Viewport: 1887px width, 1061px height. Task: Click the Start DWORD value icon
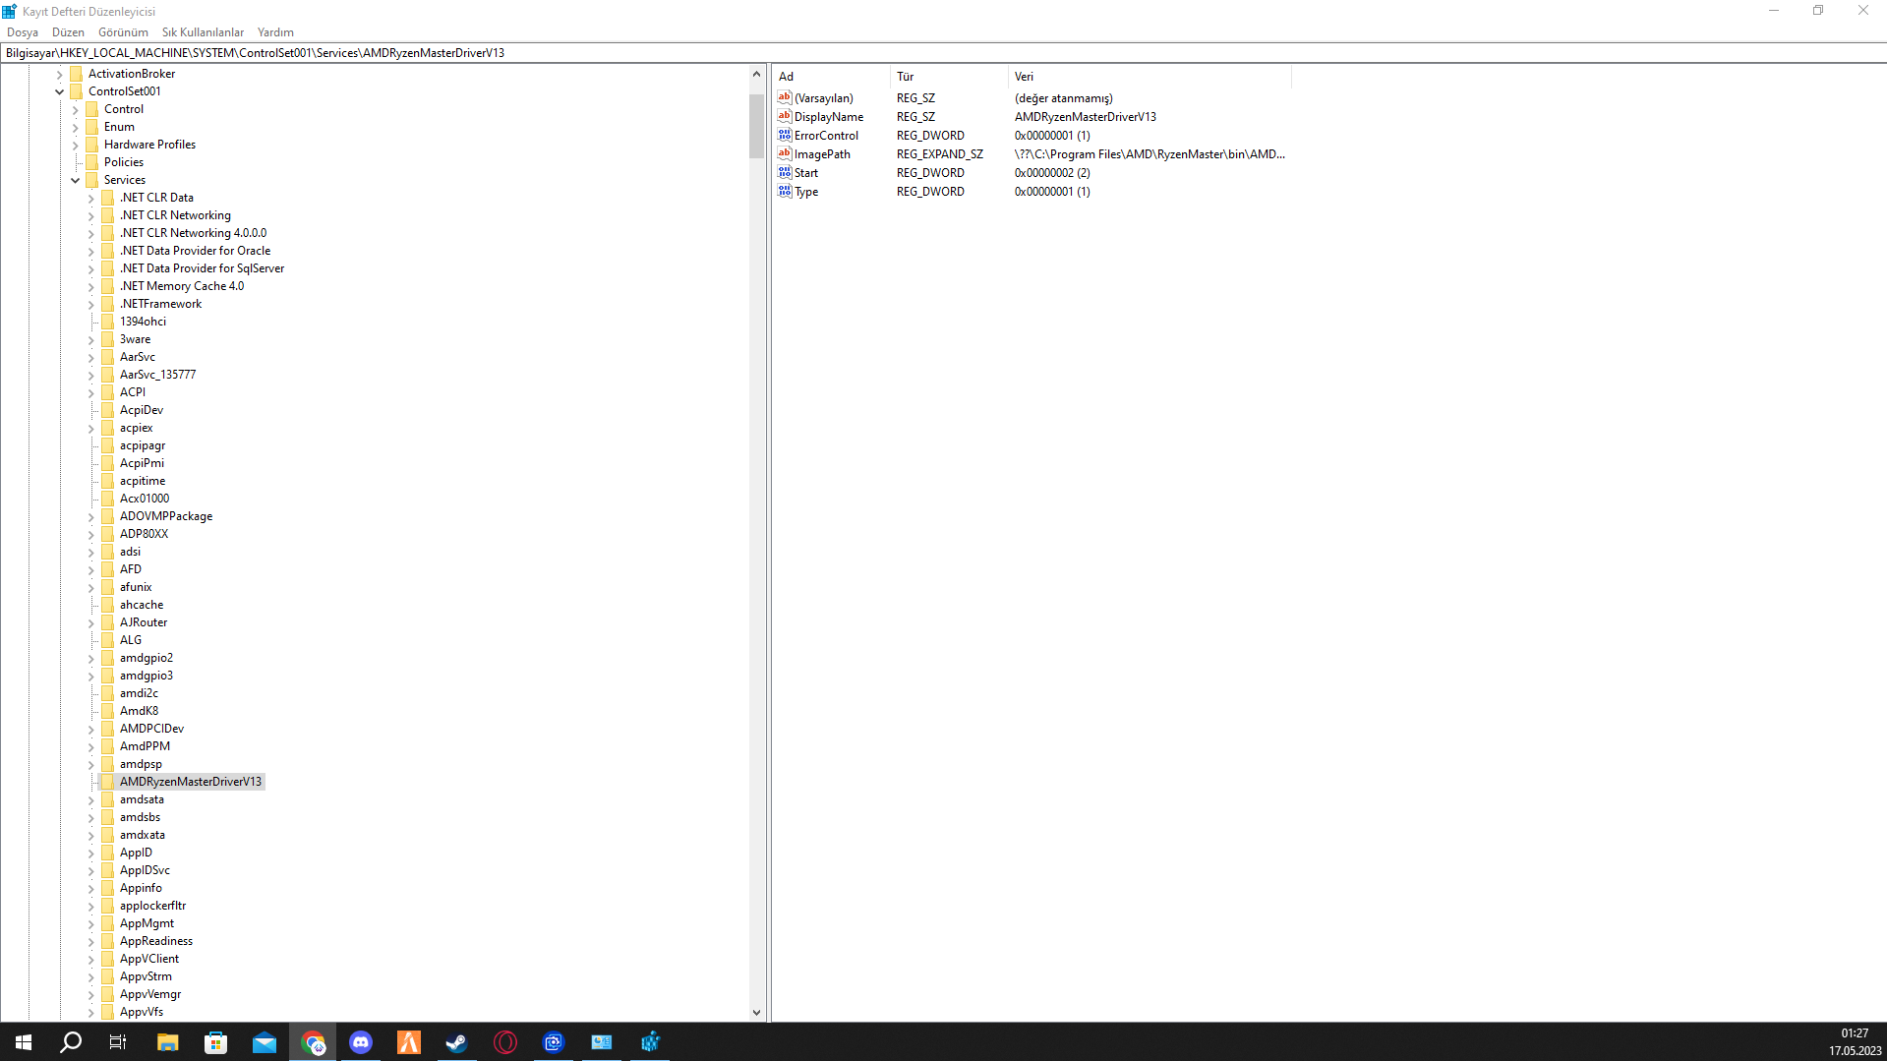785,172
